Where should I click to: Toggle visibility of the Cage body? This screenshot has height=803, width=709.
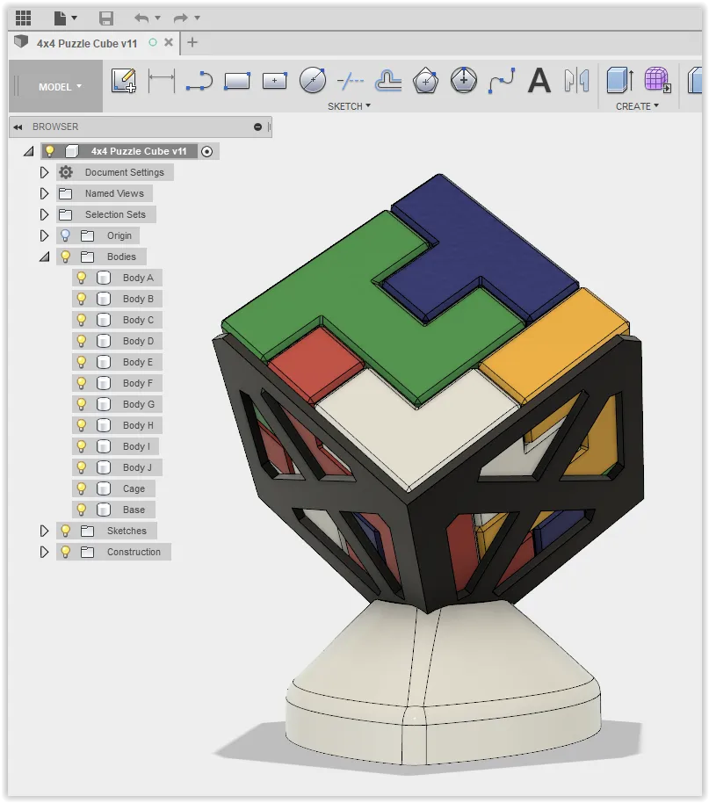pyautogui.click(x=81, y=488)
